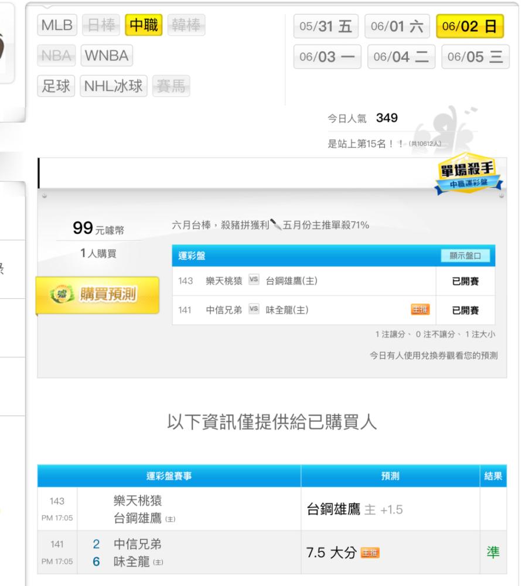Click 已開賽 status for game 143
This screenshot has width=525, height=586.
tap(466, 281)
